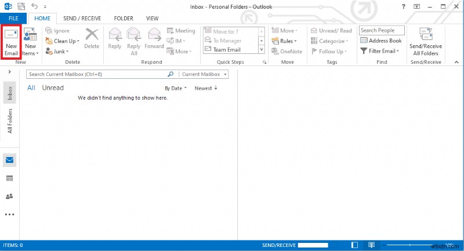
Task: Open the Categorize menu
Action: point(329,41)
